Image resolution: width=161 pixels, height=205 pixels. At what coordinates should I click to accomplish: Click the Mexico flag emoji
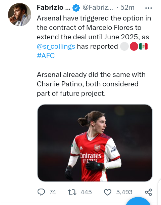pyautogui.click(x=143, y=46)
